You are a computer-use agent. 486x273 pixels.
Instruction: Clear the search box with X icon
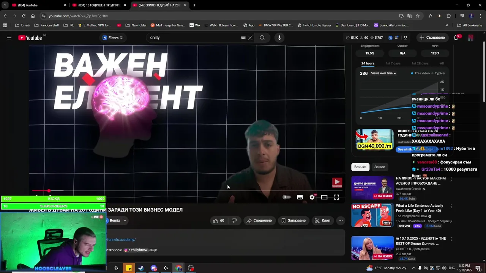[250, 38]
